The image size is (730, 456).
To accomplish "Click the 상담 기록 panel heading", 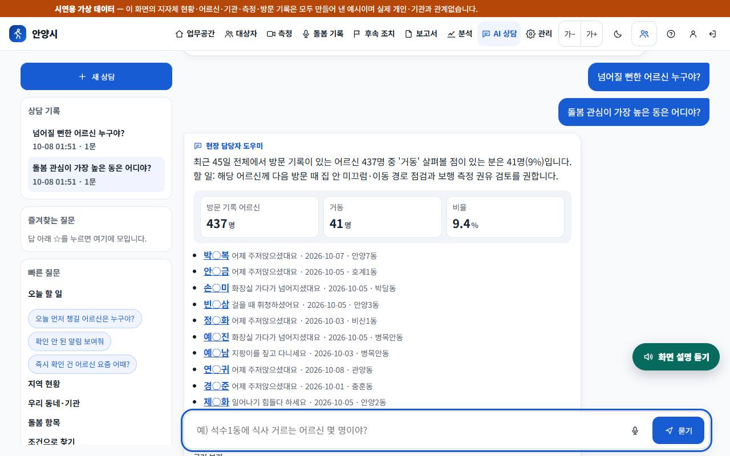I will point(44,111).
